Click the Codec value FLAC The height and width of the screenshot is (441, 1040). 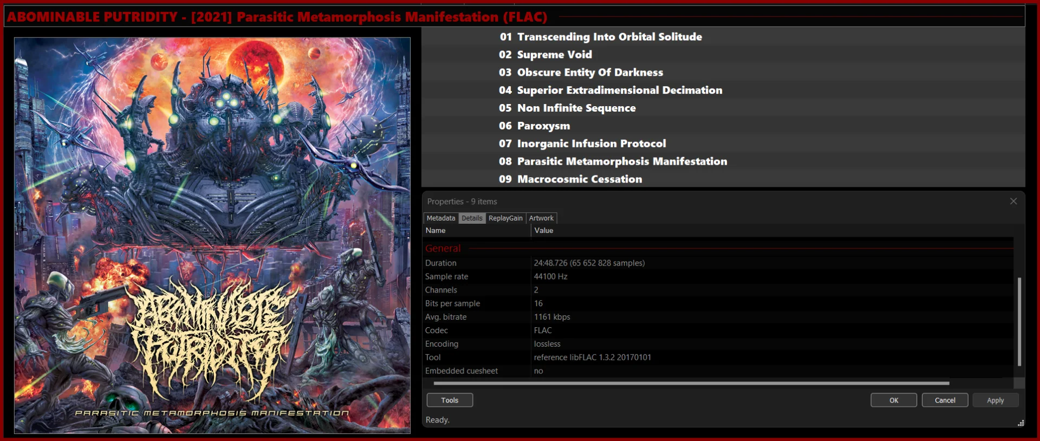(x=543, y=330)
